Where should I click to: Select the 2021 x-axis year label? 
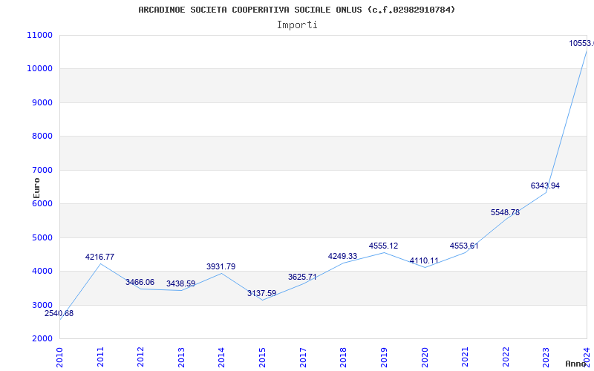[466, 355]
